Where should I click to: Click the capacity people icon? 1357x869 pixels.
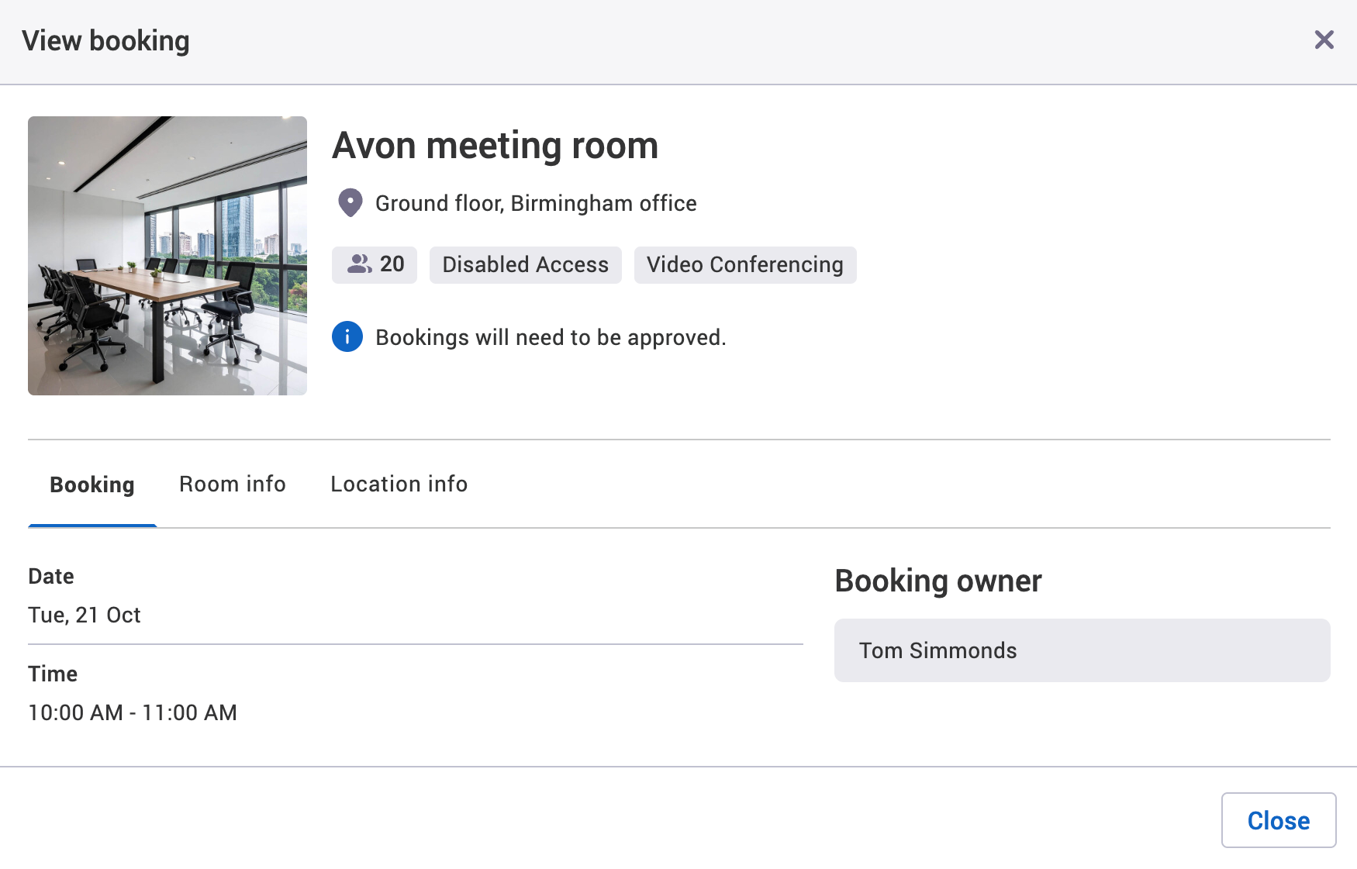click(360, 264)
